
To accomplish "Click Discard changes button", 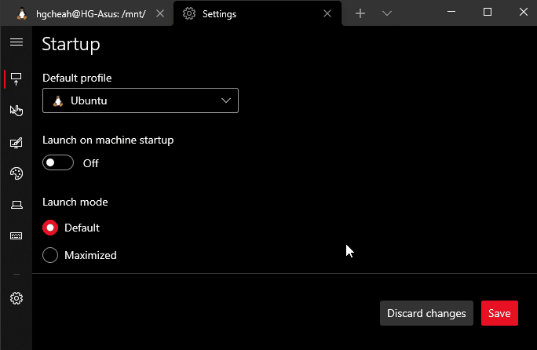I will [x=426, y=313].
